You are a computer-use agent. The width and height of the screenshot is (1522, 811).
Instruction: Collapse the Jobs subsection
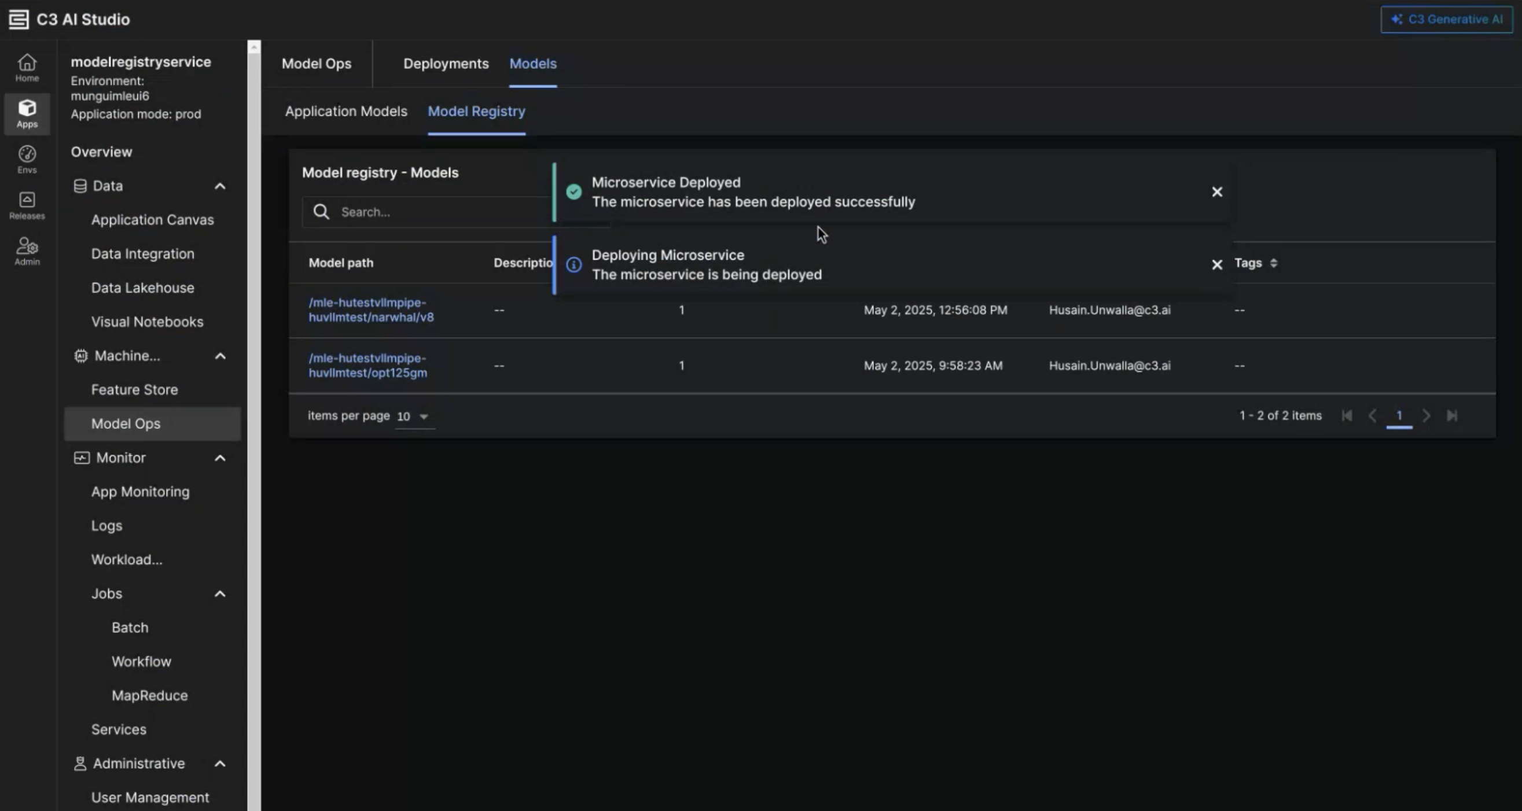[220, 593]
